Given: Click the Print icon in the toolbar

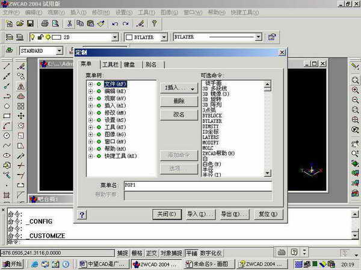Looking at the screenshot, I should (x=45, y=23).
